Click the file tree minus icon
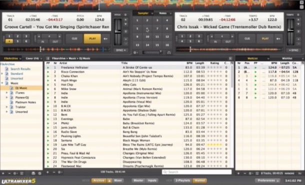The image size is (305, 185). [9, 173]
